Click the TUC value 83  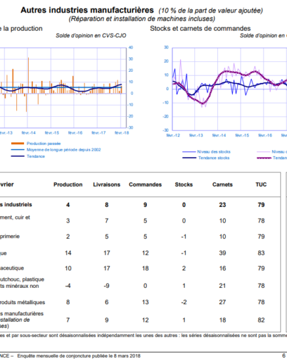tap(261, 253)
